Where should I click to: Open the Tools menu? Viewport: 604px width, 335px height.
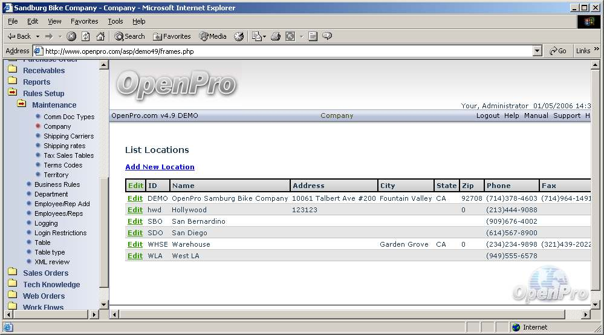[115, 21]
